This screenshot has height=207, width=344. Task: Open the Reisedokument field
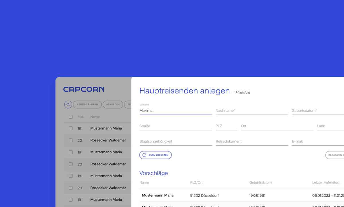click(x=252, y=142)
